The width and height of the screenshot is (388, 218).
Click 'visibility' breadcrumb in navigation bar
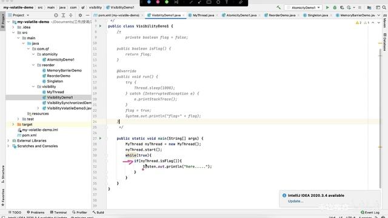pyautogui.click(x=95, y=7)
